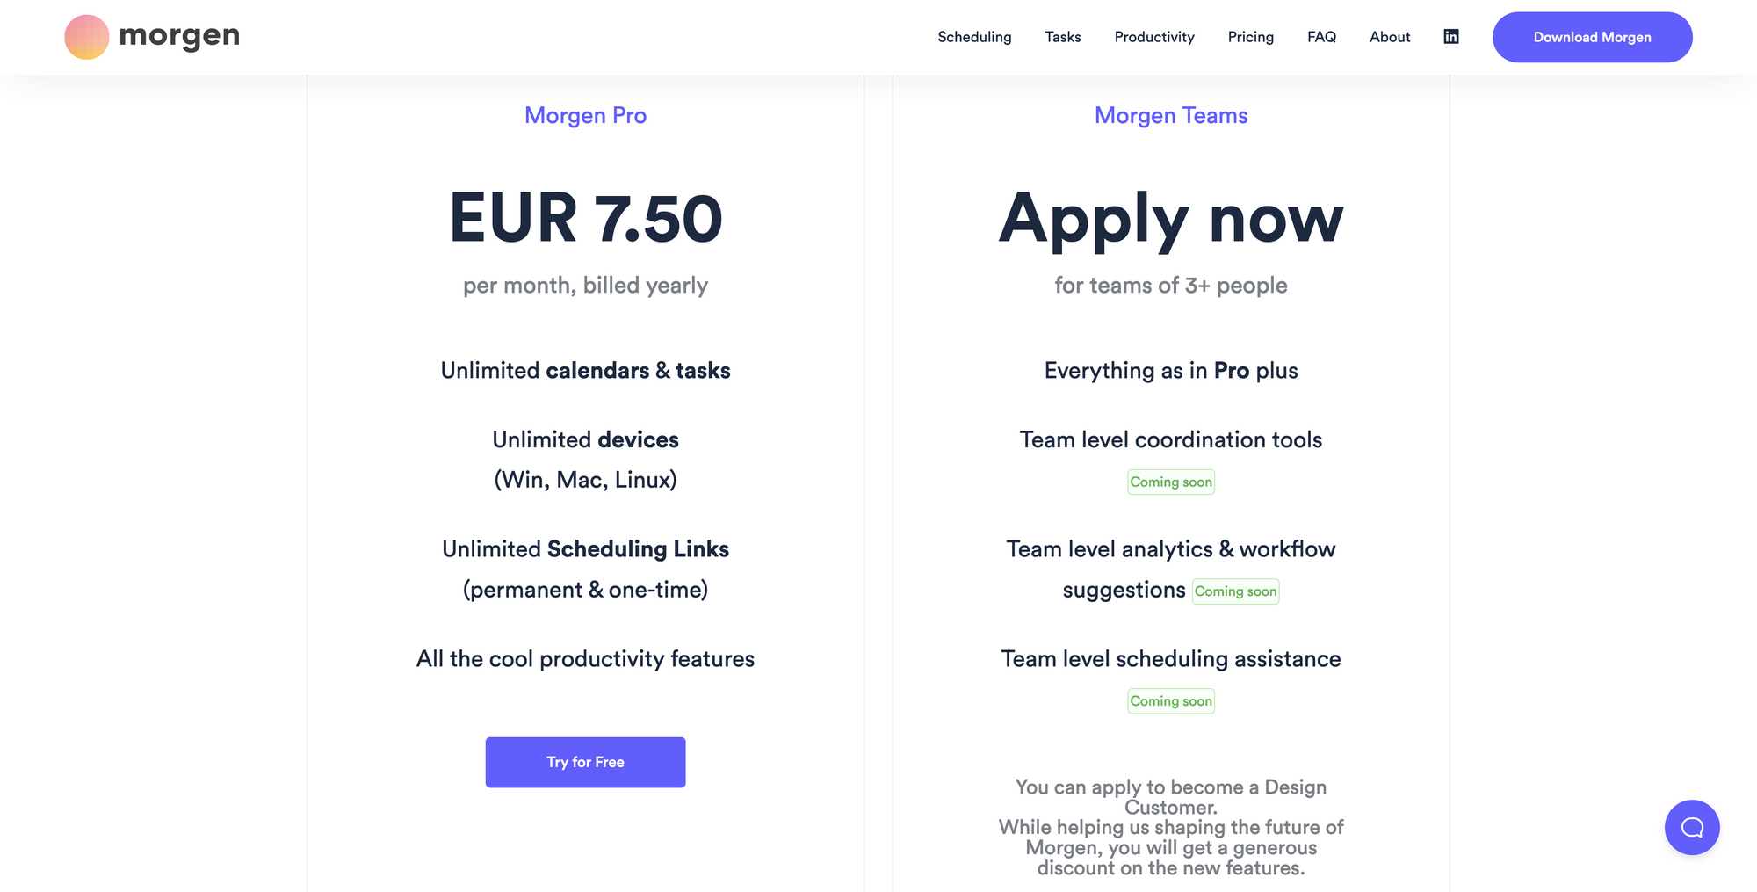The height and width of the screenshot is (892, 1757).
Task: Navigate to the Productivity page
Action: click(1153, 37)
